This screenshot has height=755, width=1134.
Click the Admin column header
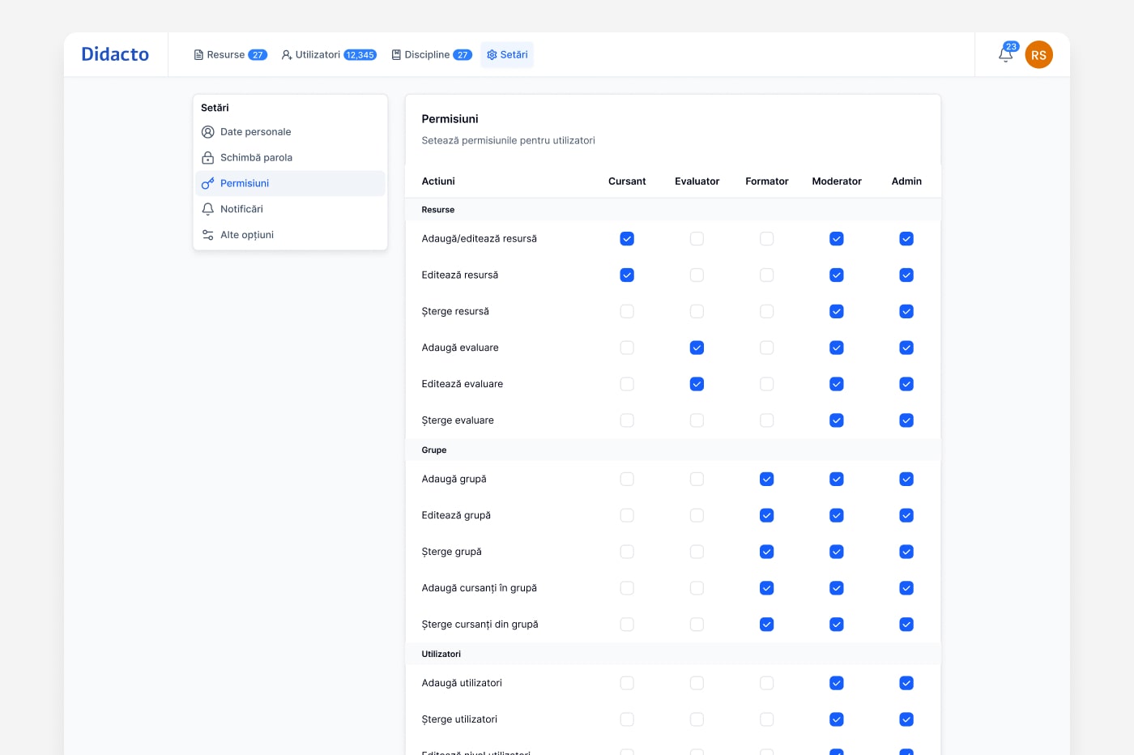pyautogui.click(x=906, y=181)
